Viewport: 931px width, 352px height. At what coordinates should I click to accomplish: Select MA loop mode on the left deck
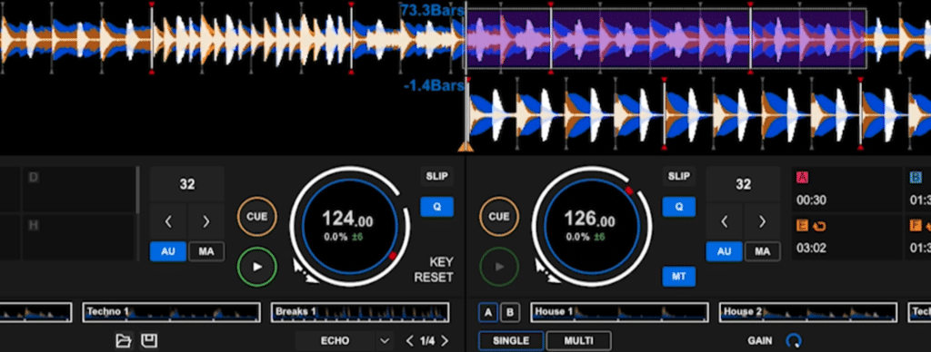[206, 251]
